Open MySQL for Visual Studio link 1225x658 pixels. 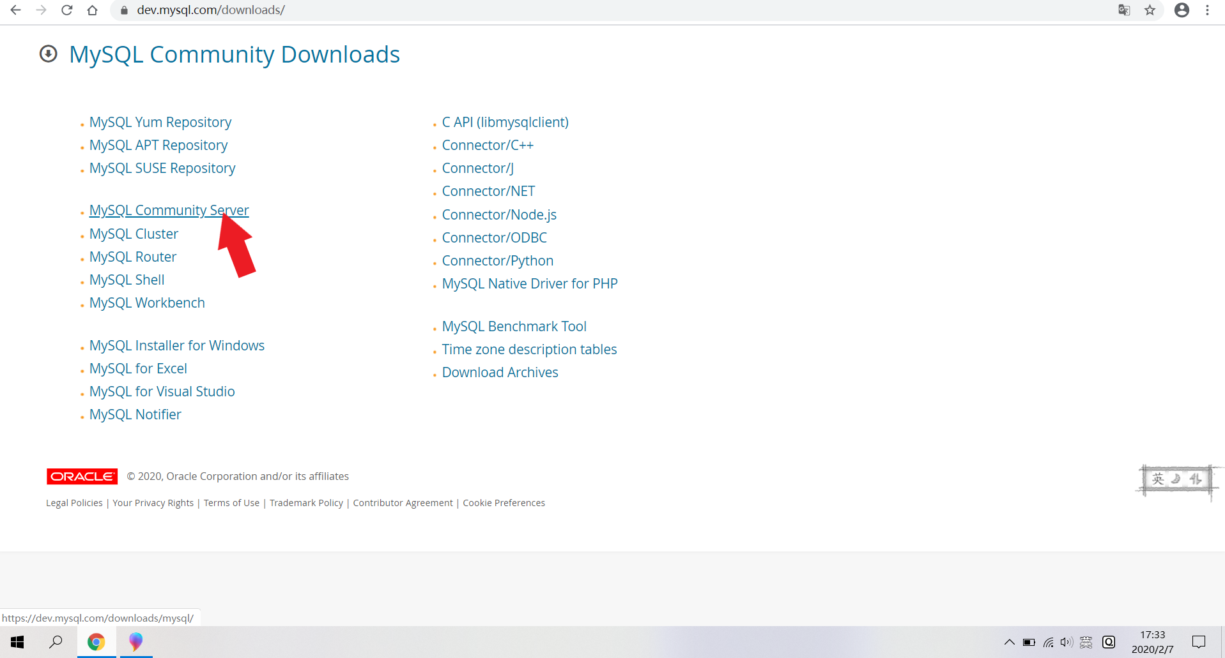162,391
